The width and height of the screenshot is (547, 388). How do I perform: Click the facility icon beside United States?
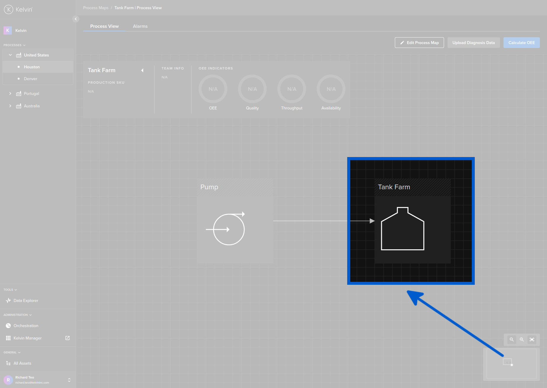[x=18, y=55]
